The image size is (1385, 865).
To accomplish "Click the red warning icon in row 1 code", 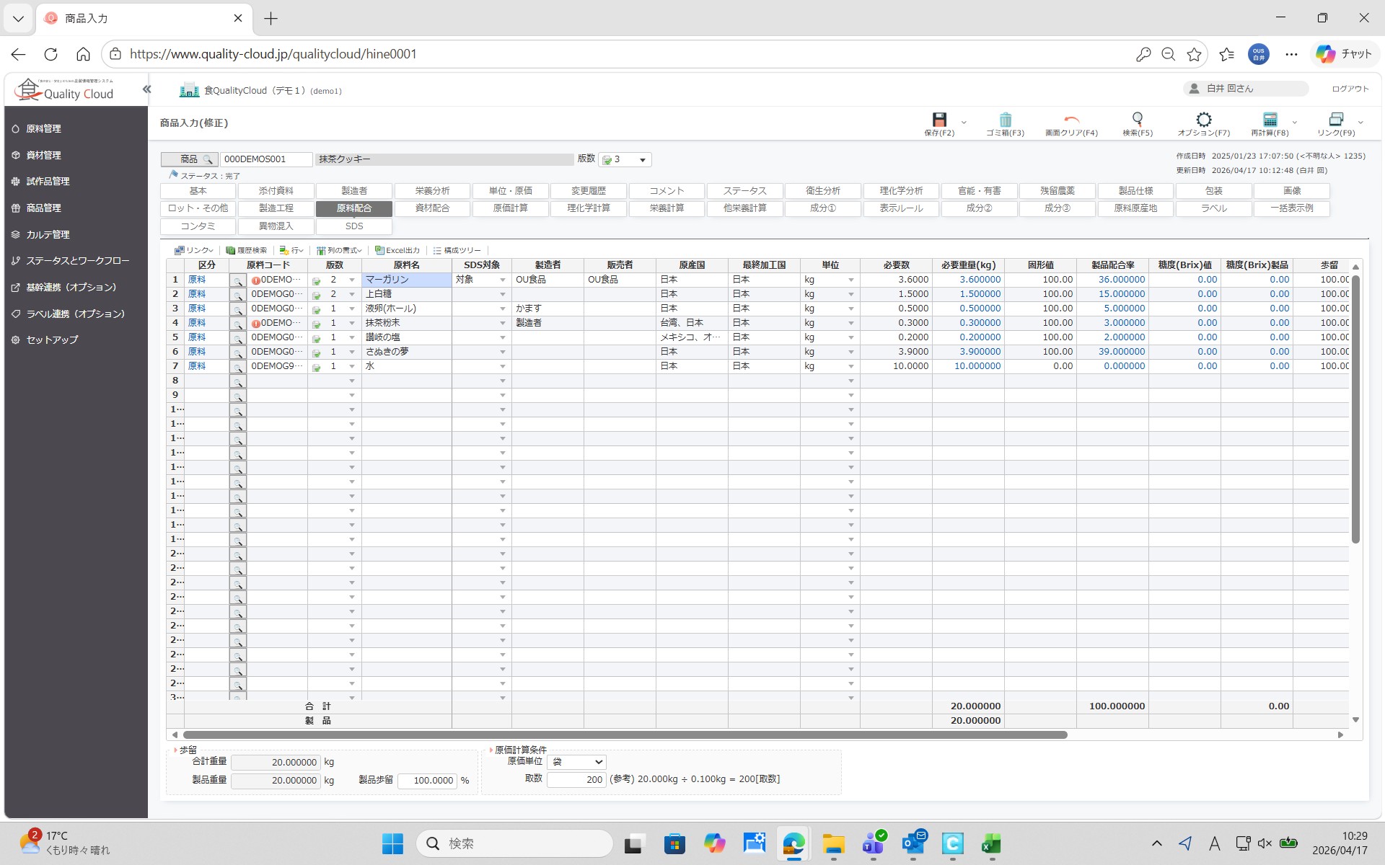I will pos(255,280).
